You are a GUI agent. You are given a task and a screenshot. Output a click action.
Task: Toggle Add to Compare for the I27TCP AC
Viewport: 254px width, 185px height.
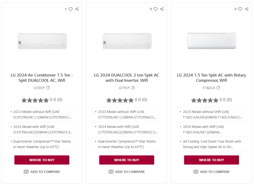[127, 172]
